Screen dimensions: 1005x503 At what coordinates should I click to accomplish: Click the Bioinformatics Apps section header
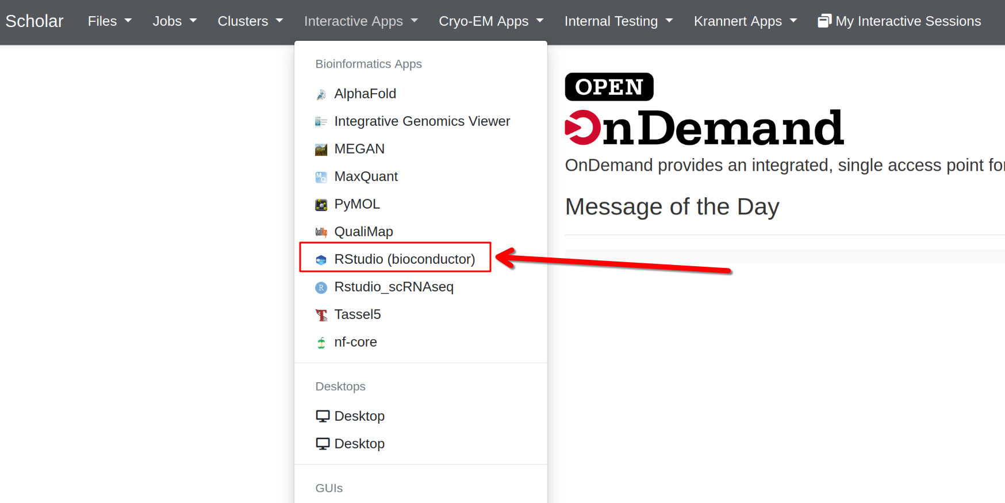tap(369, 64)
